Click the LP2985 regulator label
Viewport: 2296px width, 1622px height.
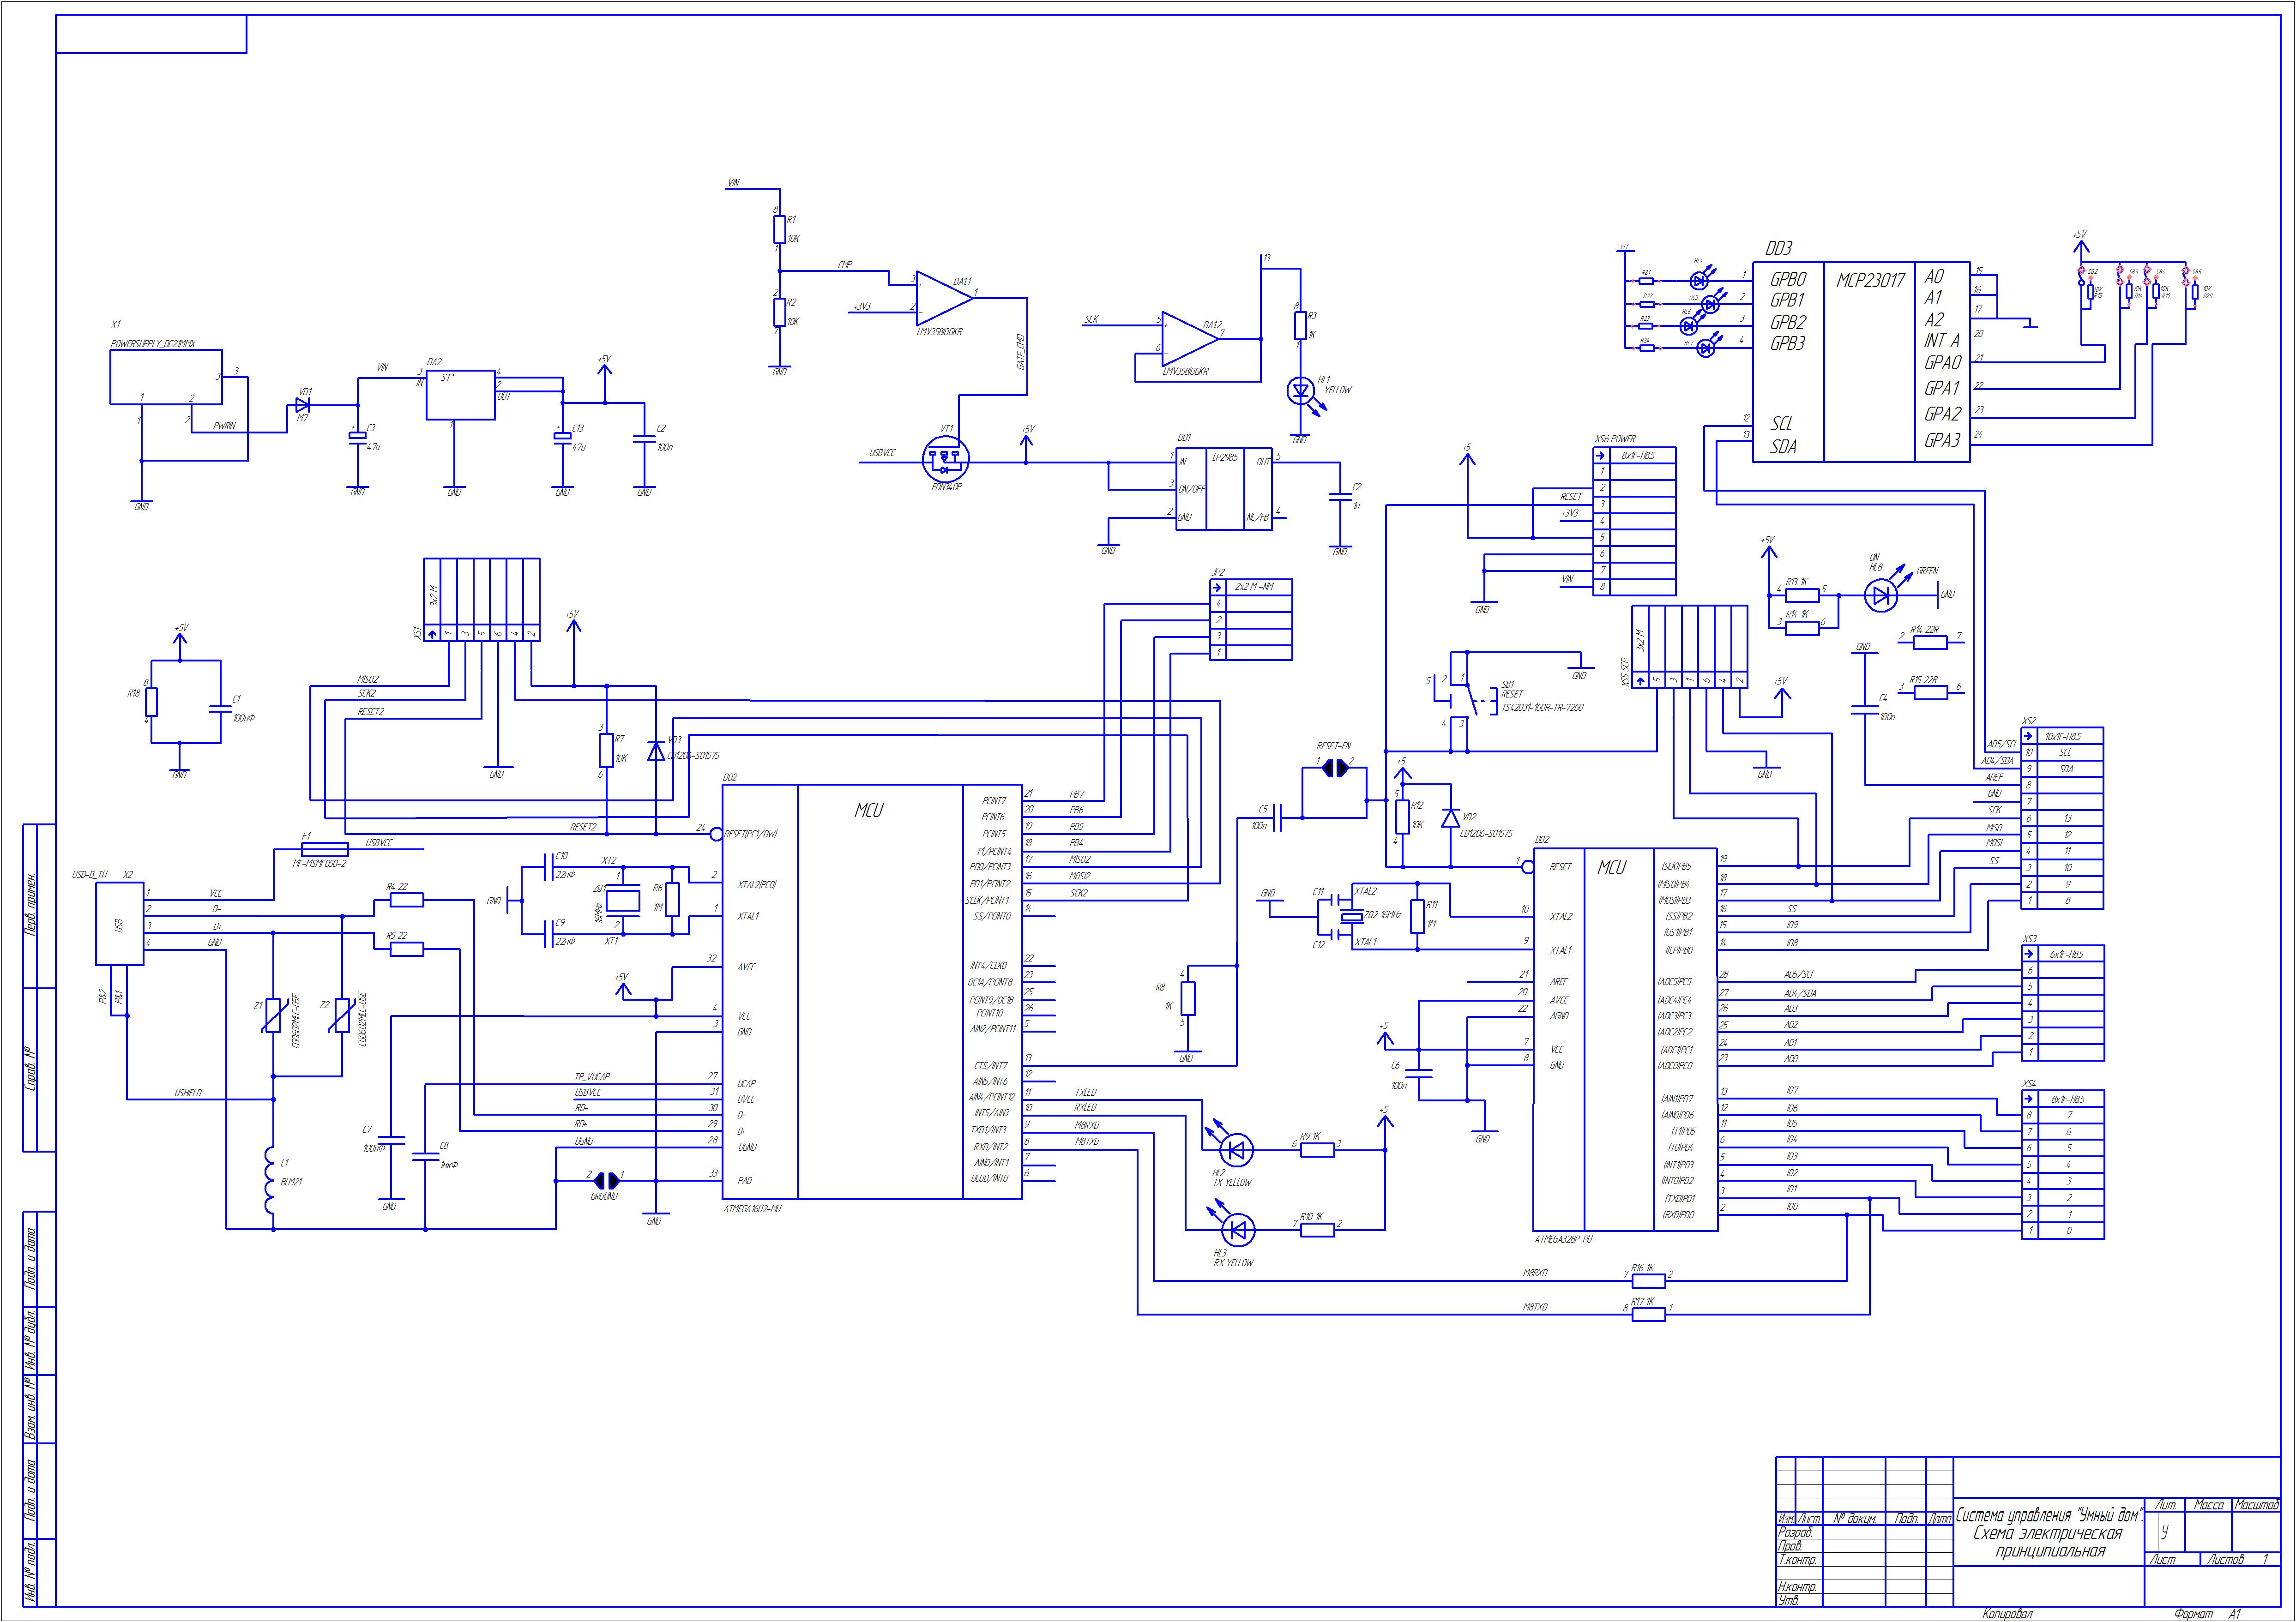click(1224, 457)
